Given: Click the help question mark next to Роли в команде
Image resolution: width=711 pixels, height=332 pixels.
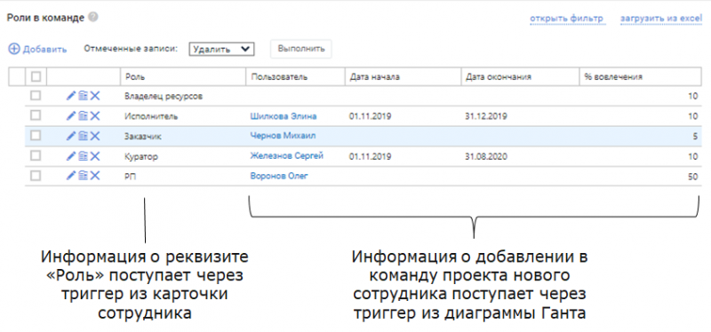Looking at the screenshot, I should tap(93, 18).
